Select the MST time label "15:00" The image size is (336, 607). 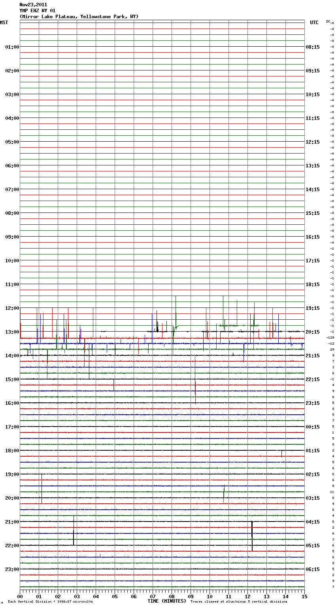pos(12,379)
